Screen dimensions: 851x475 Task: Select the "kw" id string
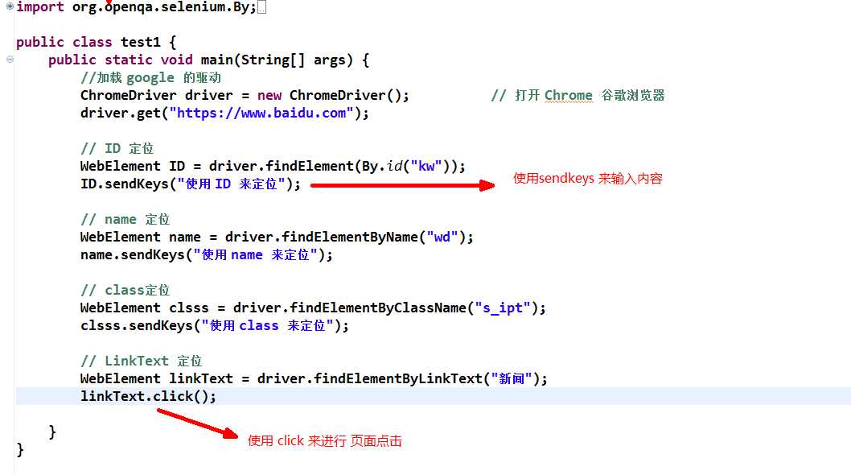point(426,166)
